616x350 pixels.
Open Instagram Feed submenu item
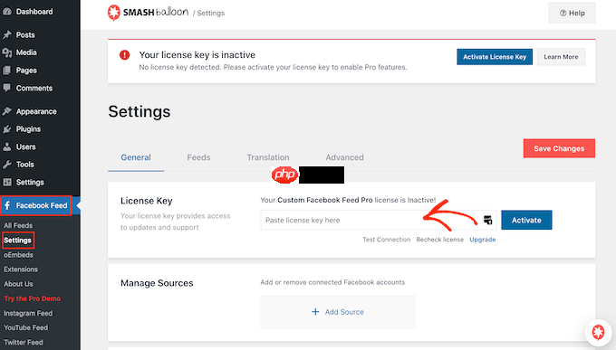(28, 313)
